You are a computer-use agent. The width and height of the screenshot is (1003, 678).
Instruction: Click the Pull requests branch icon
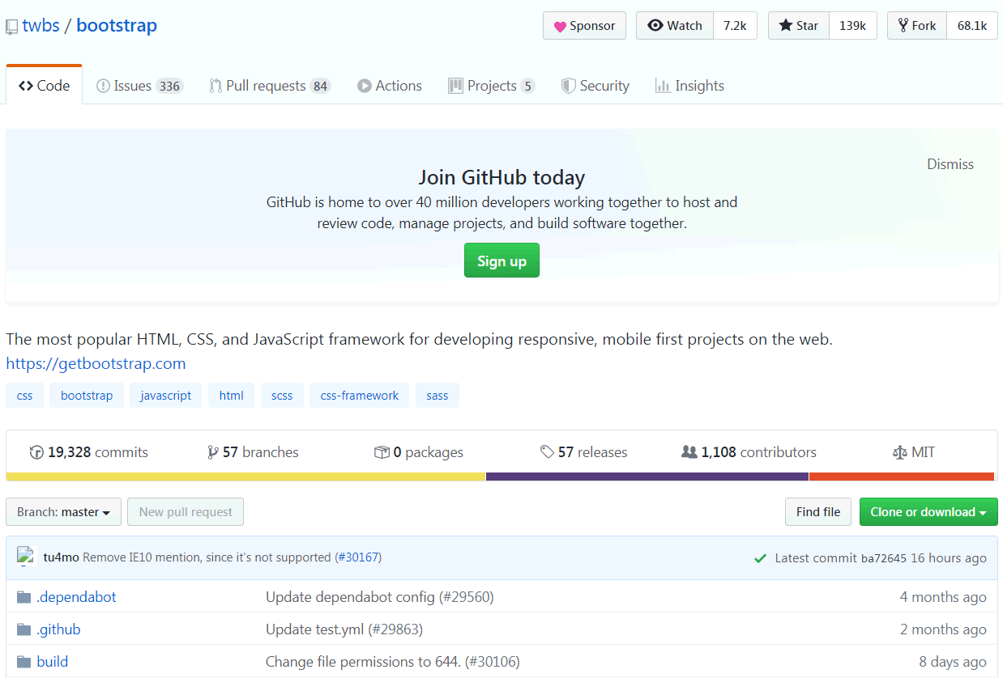click(x=216, y=86)
